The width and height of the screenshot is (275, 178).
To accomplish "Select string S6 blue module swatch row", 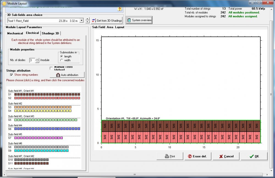I will [x=47, y=129].
